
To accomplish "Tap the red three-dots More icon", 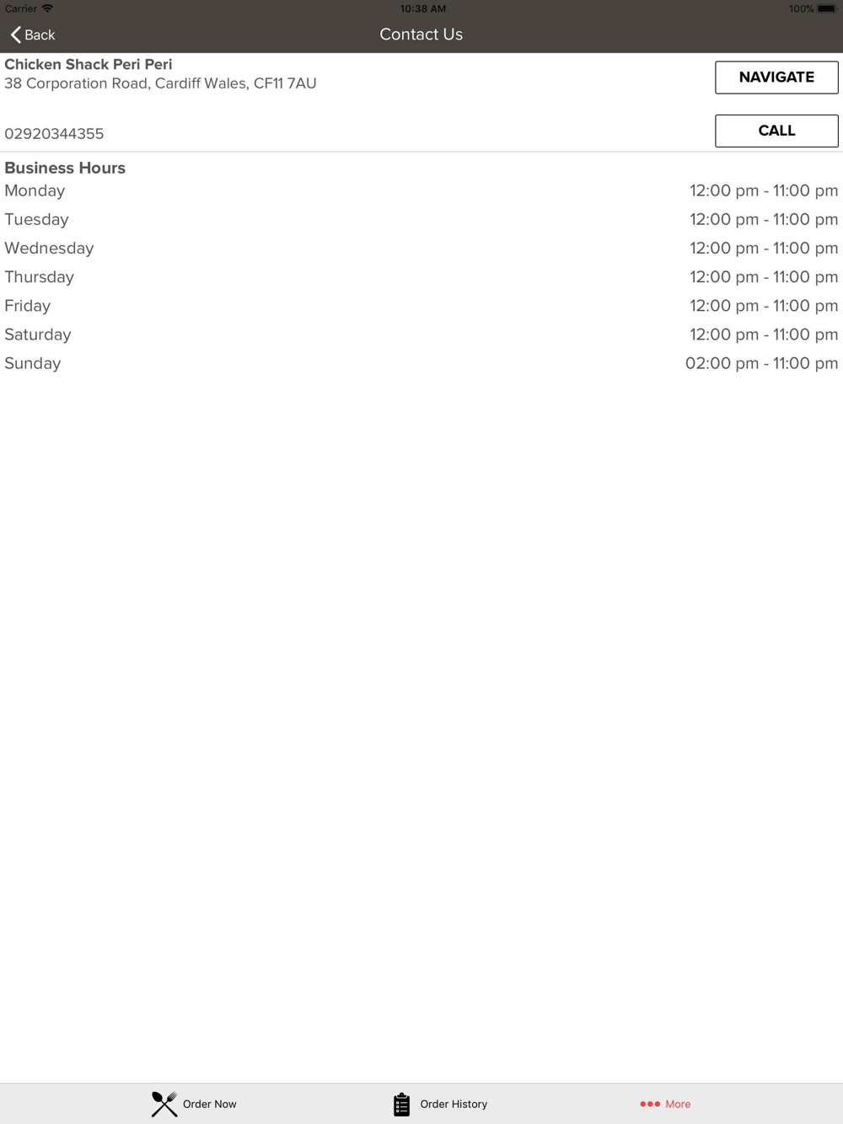I will click(650, 1104).
